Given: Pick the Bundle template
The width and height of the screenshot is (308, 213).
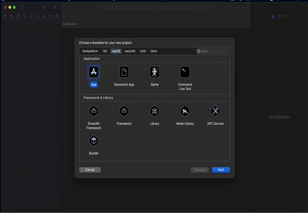Looking at the screenshot, I should tap(94, 141).
